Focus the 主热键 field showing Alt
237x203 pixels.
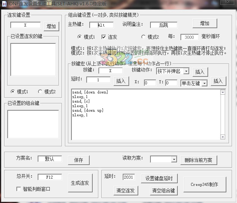(101, 25)
